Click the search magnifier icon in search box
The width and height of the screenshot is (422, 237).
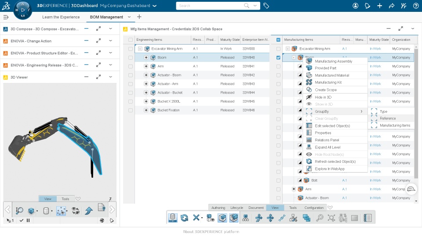point(246,6)
